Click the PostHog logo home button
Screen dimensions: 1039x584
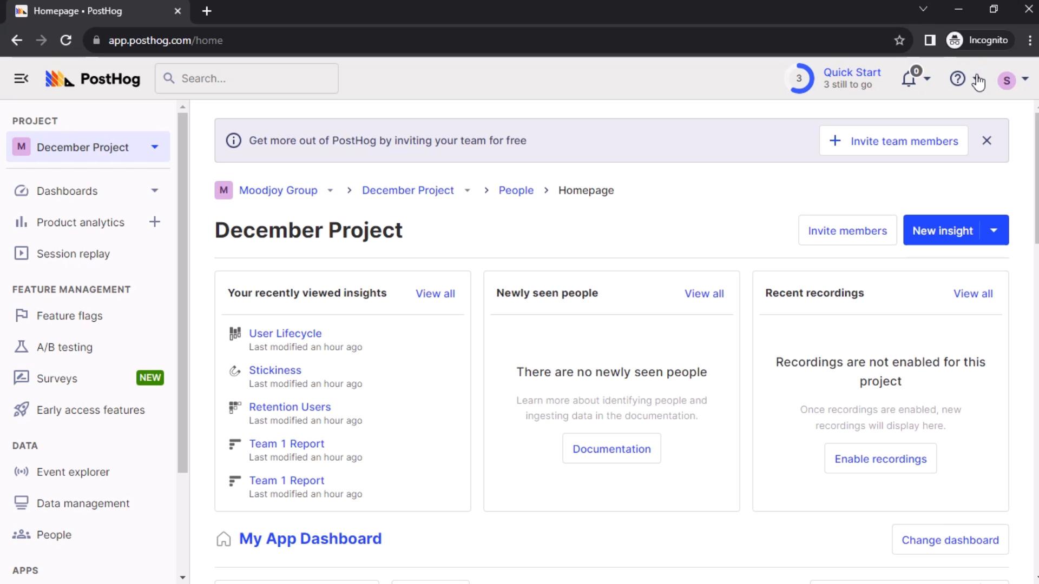(x=93, y=78)
